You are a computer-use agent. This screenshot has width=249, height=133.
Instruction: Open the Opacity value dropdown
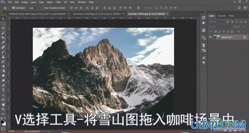pos(244,27)
